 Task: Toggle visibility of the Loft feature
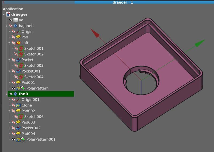[x=13, y=43]
